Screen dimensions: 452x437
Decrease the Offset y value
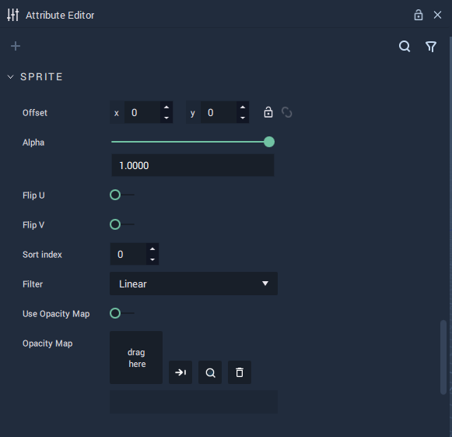[x=243, y=118]
